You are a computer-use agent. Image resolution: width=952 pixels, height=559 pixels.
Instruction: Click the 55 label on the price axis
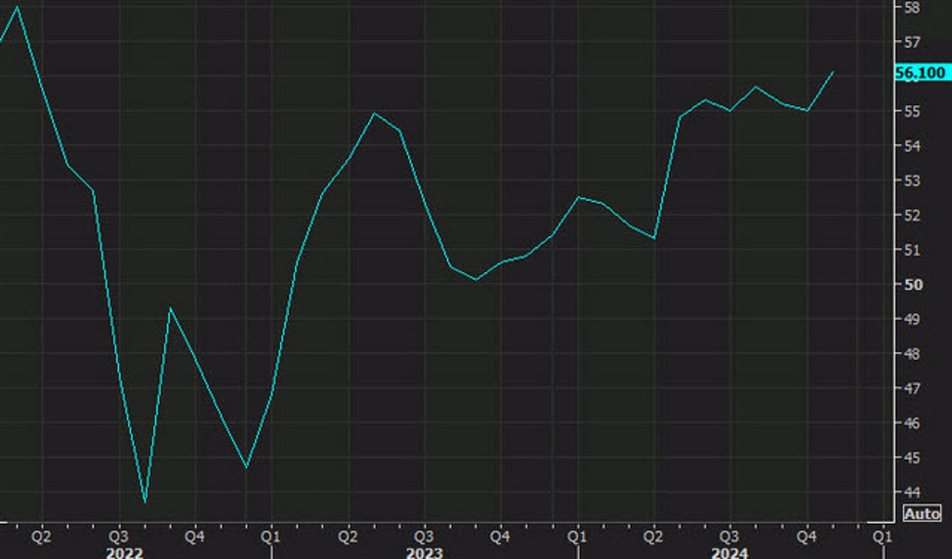(x=911, y=111)
